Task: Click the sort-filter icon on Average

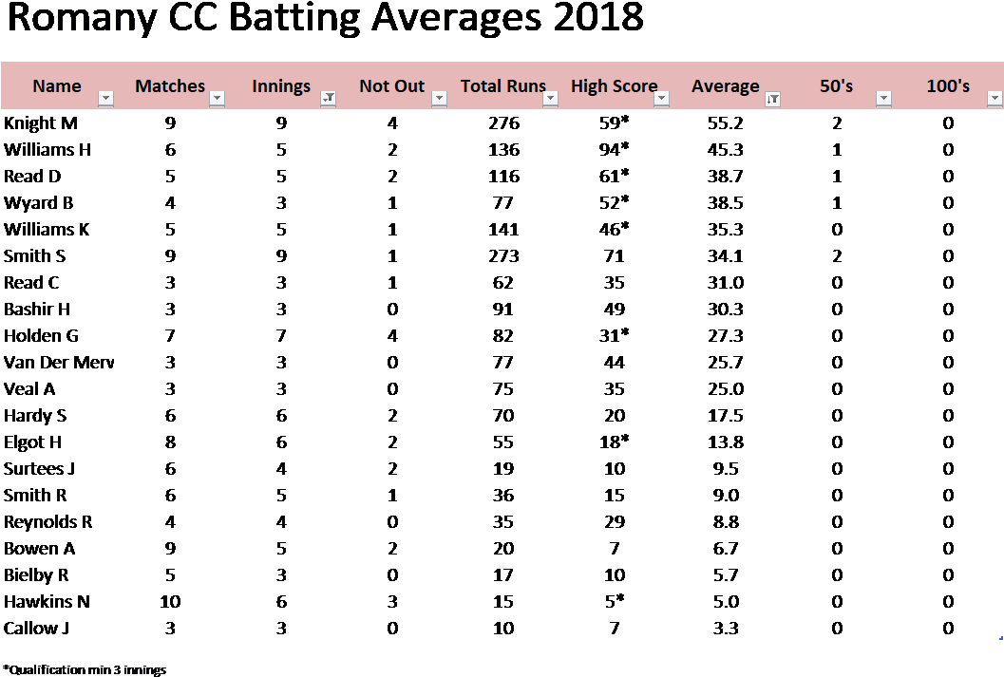Action: point(772,98)
